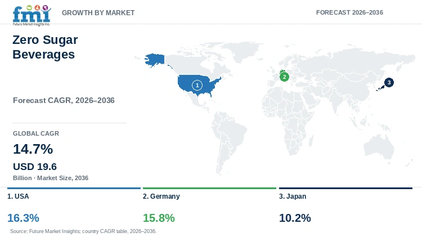422x237 pixels.
Task: Click the green bar above Germany
Action: 210,188
